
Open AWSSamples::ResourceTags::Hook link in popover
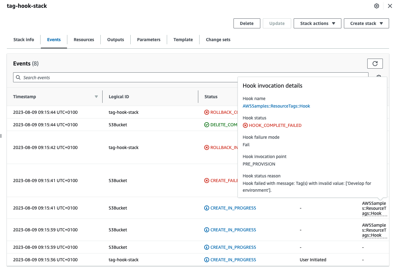(276, 106)
